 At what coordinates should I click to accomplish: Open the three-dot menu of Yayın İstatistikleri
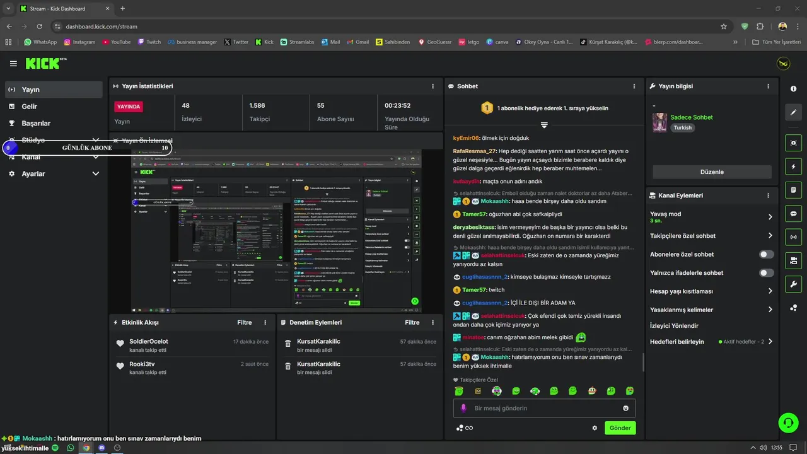click(433, 86)
